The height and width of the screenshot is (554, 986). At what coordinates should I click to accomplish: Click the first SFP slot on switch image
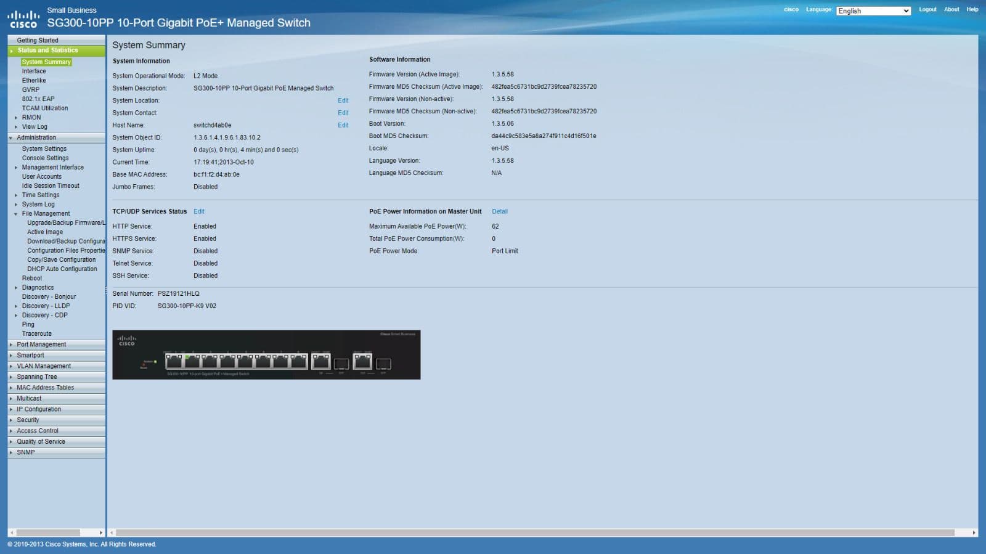pyautogui.click(x=341, y=364)
